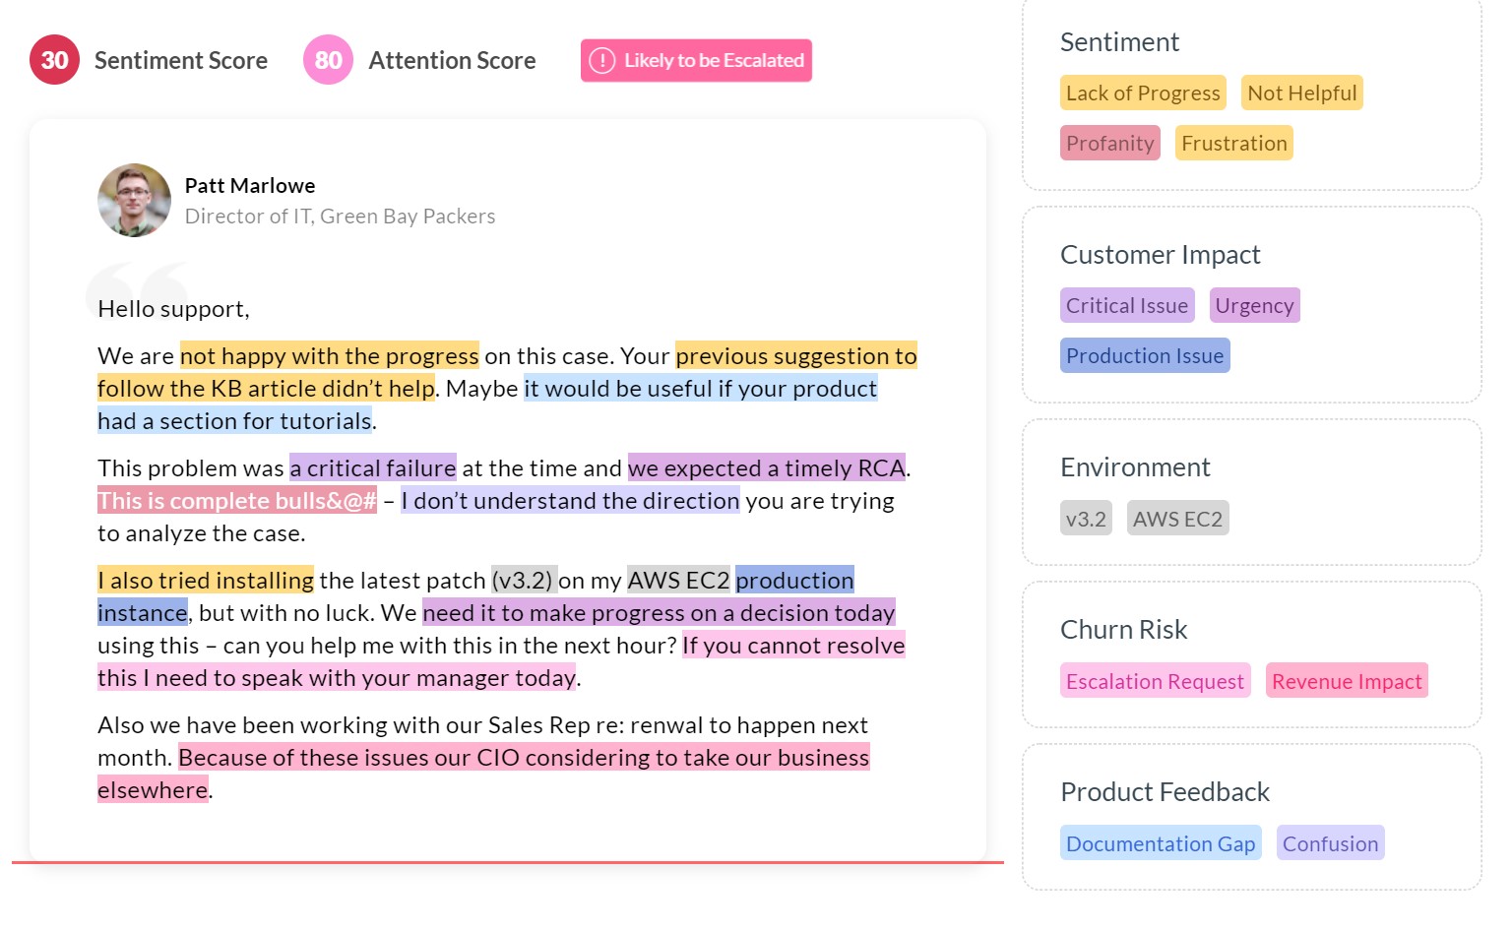1512x931 pixels.
Task: Select the Production Issue tag
Action: pyautogui.click(x=1145, y=356)
